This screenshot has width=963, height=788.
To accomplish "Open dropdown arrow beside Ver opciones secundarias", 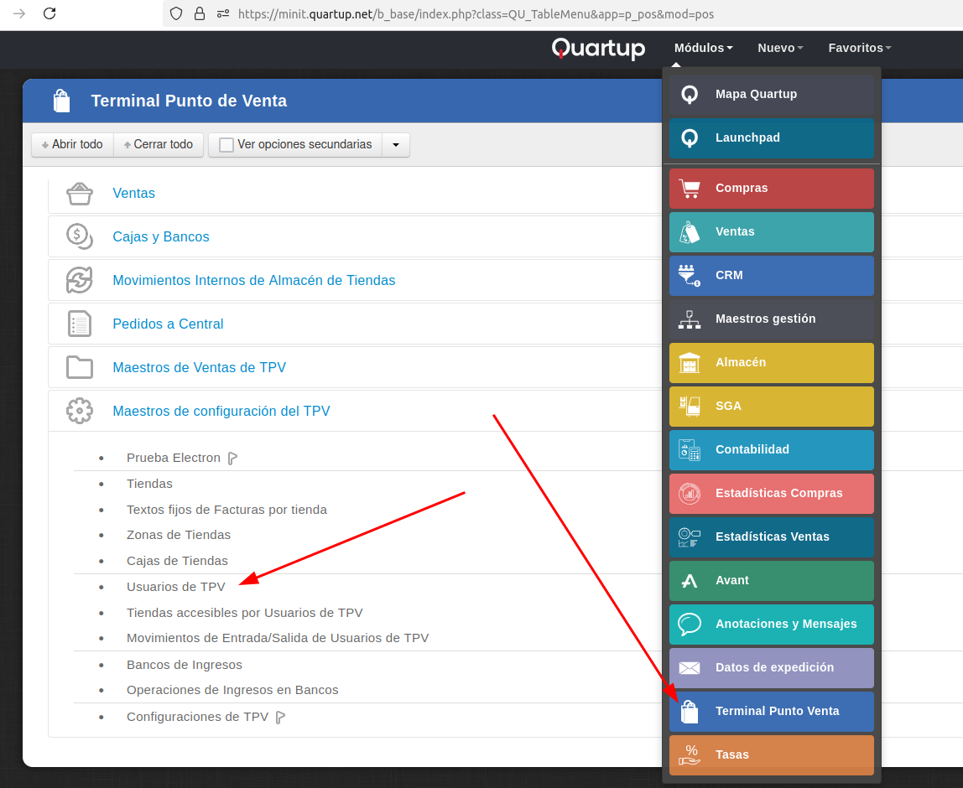I will click(396, 145).
